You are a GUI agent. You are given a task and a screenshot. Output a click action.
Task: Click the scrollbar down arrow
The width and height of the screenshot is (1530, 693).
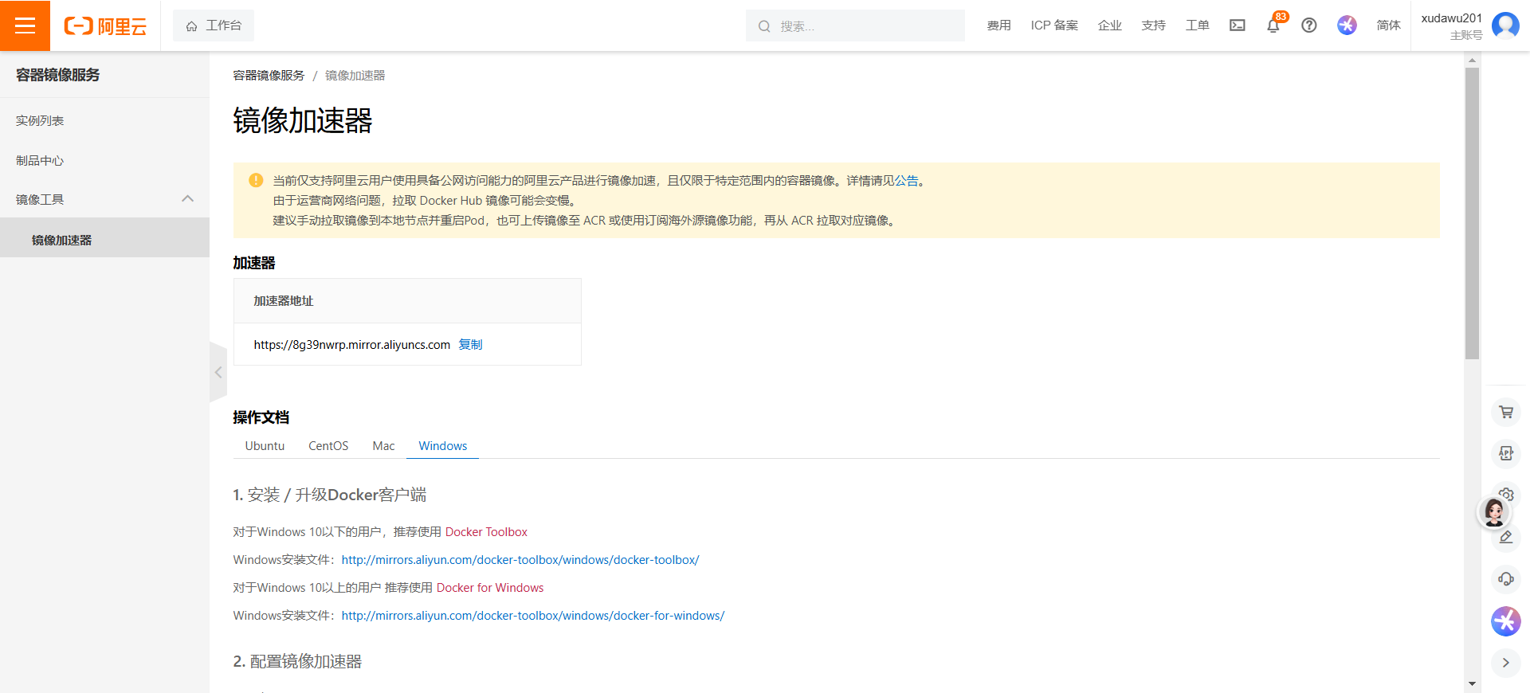coord(1472,683)
